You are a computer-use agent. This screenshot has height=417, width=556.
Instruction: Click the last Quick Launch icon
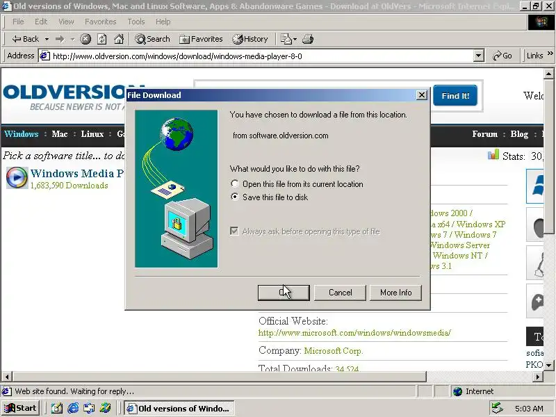(x=105, y=409)
